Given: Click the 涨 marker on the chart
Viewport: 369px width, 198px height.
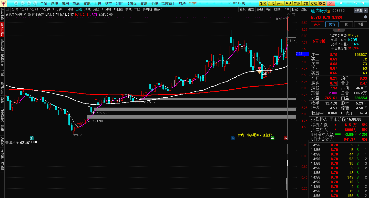Looking at the screenshot, I should pyautogui.click(x=285, y=138).
